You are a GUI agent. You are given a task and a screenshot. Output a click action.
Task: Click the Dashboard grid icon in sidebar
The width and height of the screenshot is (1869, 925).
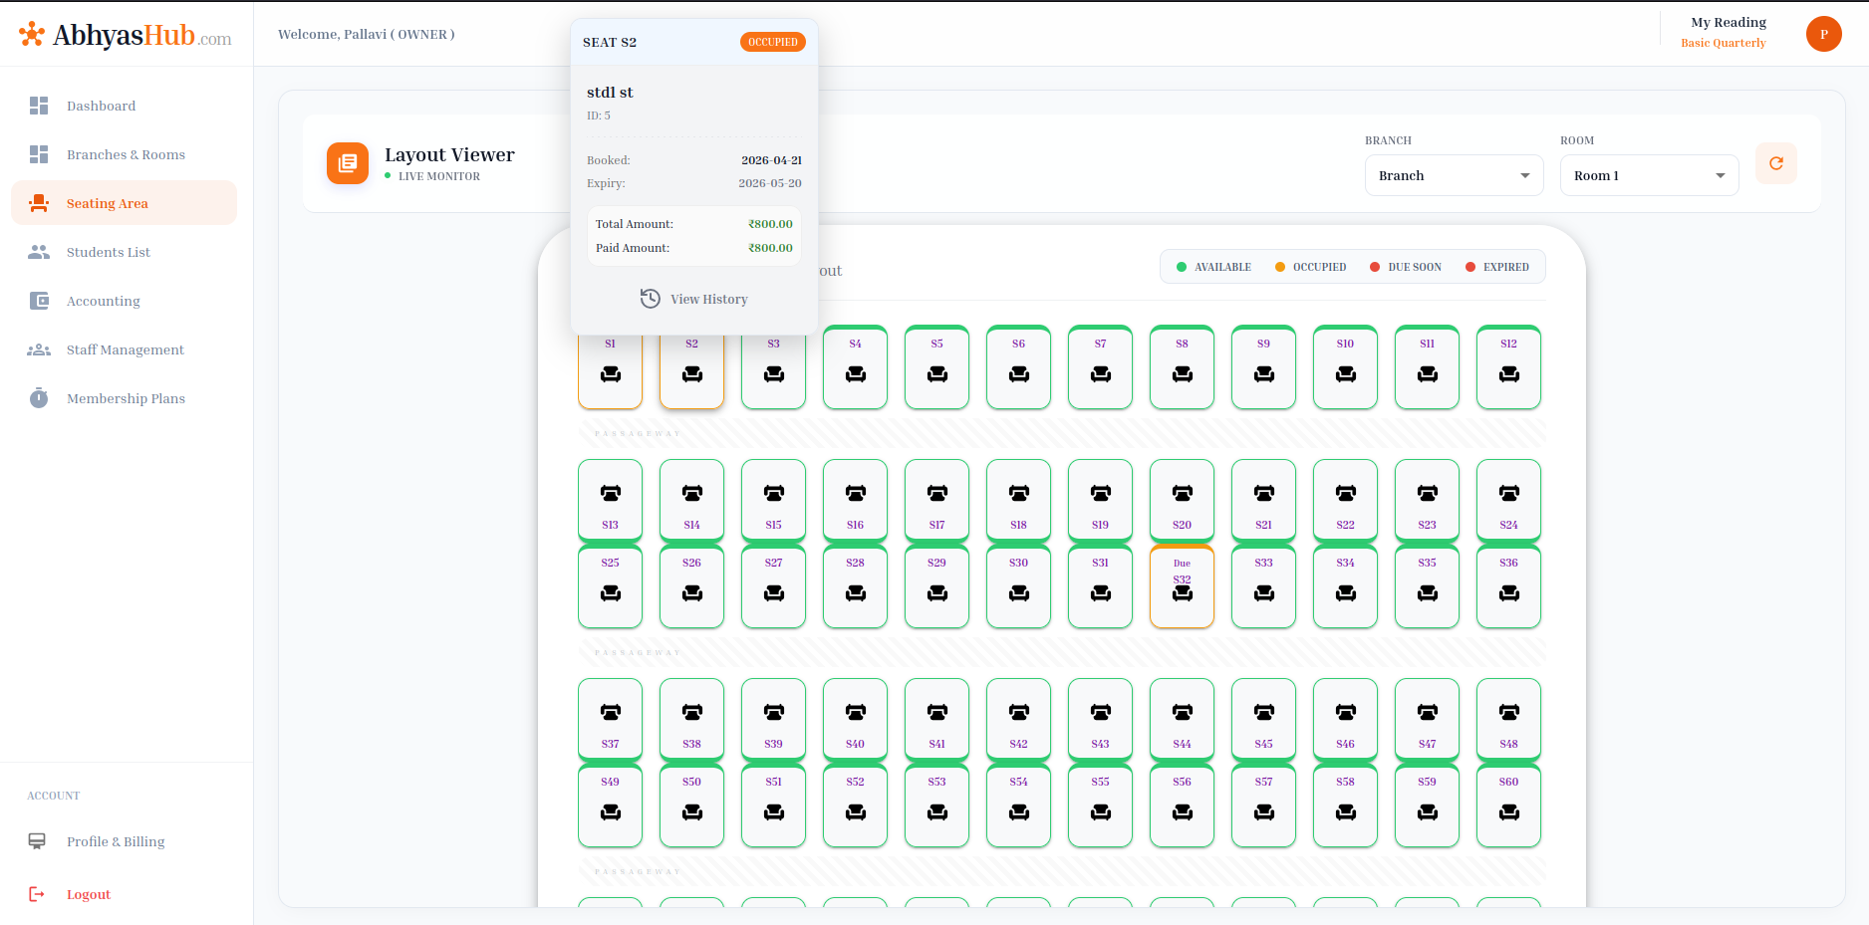(39, 106)
